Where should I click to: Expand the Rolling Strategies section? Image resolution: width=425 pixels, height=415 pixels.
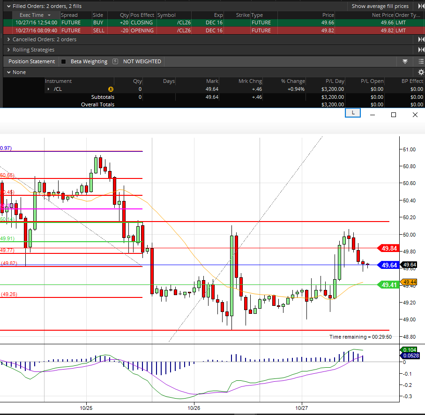click(x=9, y=50)
